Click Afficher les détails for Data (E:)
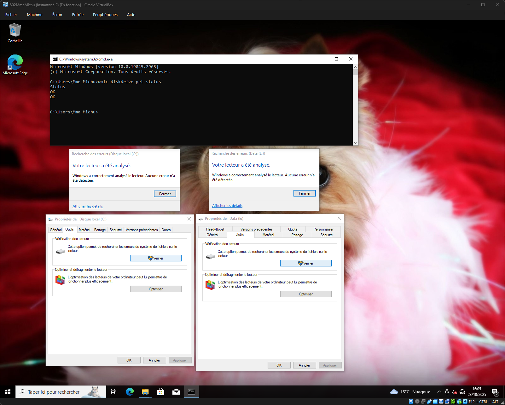Image resolution: width=505 pixels, height=405 pixels. pyautogui.click(x=227, y=206)
